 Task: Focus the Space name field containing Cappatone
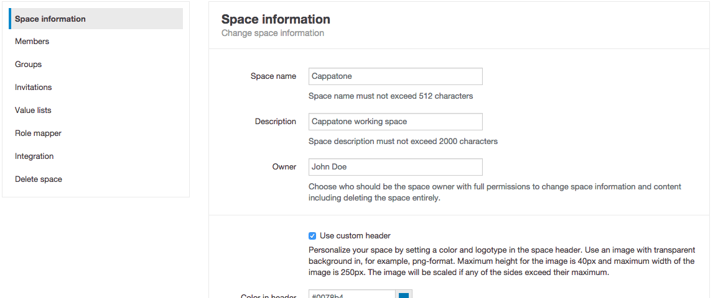(x=395, y=76)
